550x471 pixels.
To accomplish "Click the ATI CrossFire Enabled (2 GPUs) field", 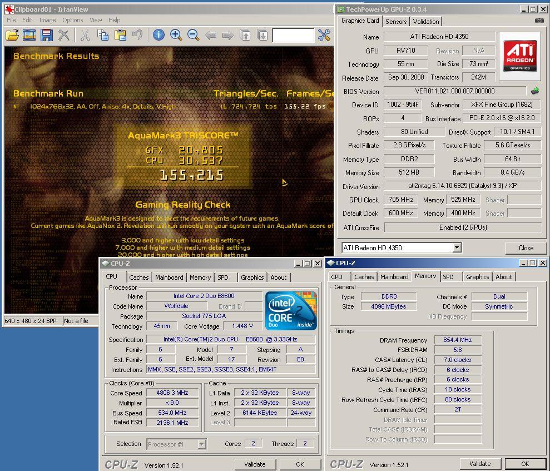I will pyautogui.click(x=463, y=227).
